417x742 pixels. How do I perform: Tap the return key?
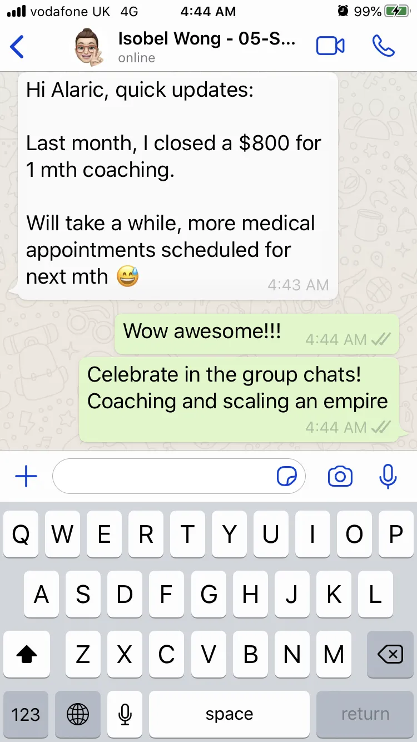pyautogui.click(x=365, y=714)
